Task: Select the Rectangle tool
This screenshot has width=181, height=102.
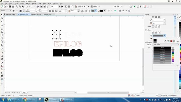Action: [x=2, y=35]
